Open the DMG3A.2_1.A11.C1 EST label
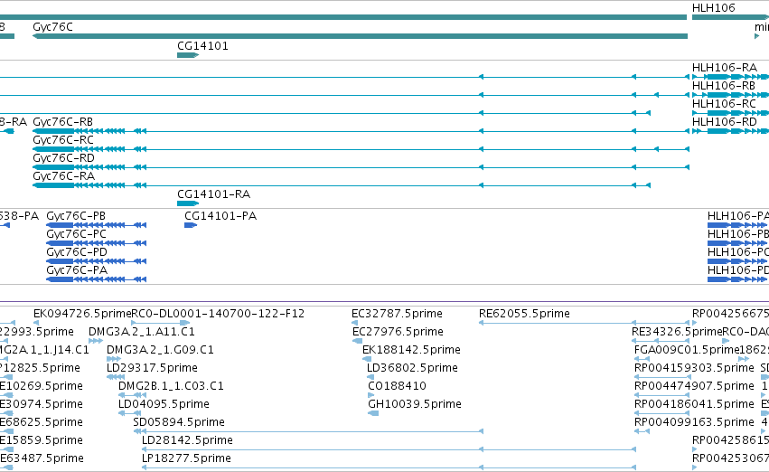This screenshot has width=769, height=472. pos(142,332)
